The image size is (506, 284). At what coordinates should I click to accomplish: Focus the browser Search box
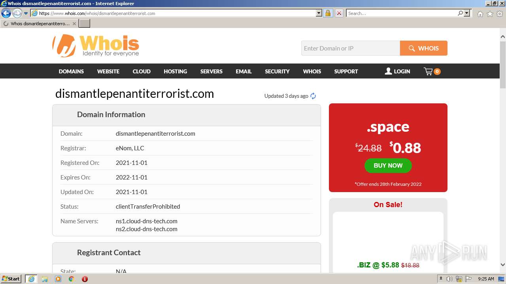point(401,13)
